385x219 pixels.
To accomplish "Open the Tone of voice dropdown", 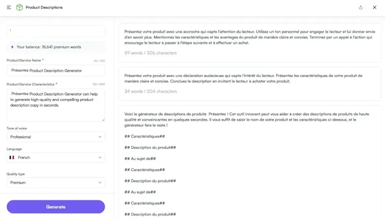I will (56, 137).
